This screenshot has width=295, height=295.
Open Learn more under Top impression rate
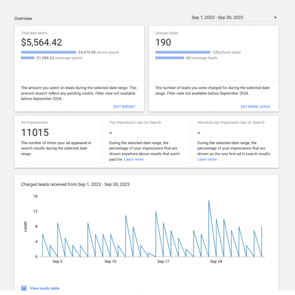(x=134, y=159)
